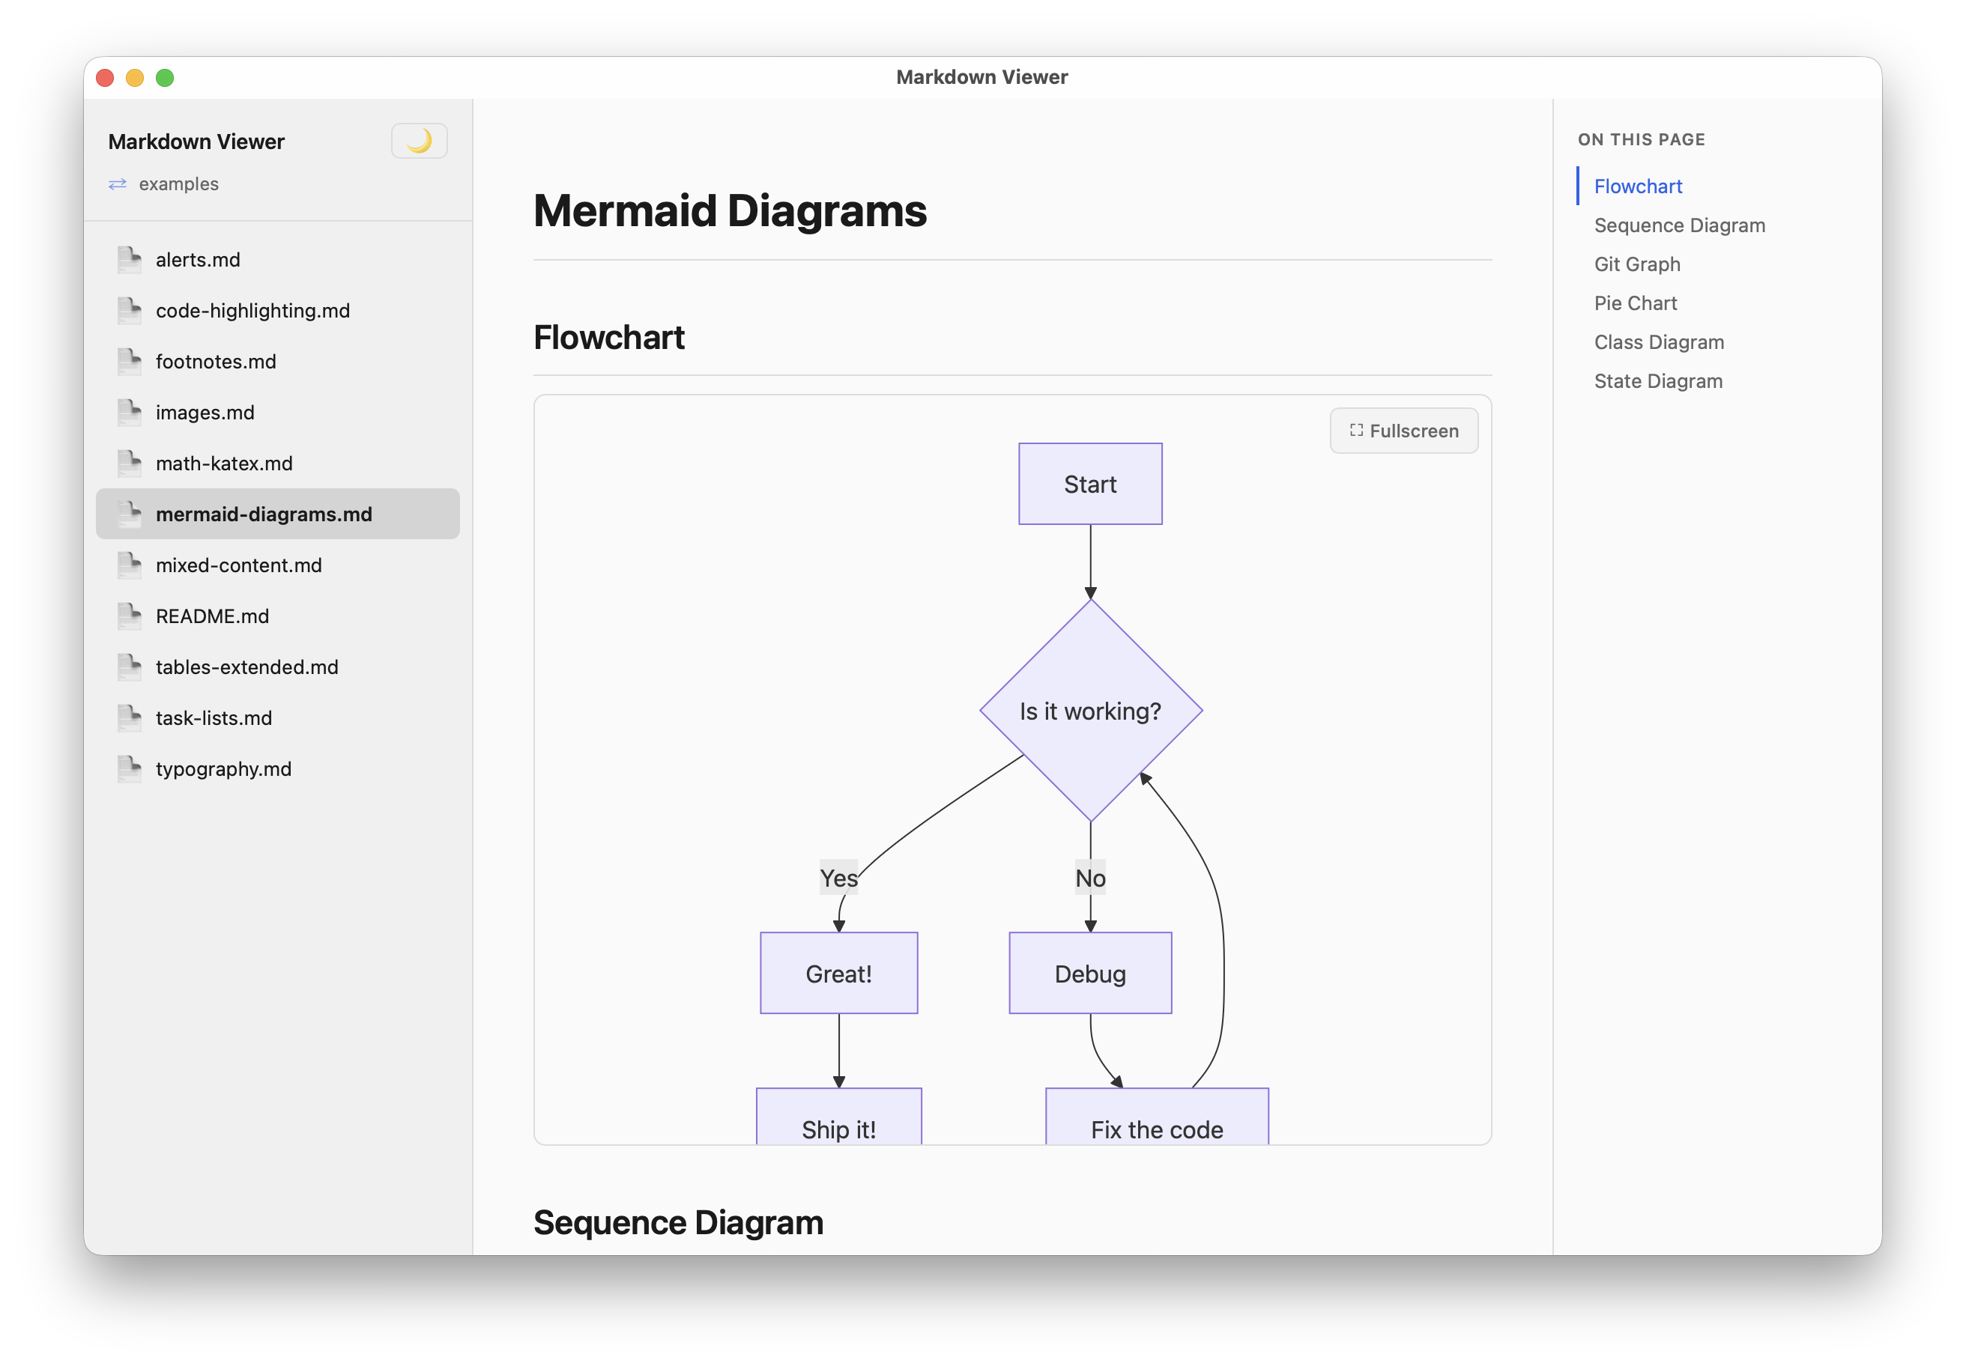Select the typography.md document icon
The image size is (1966, 1366).
(130, 768)
